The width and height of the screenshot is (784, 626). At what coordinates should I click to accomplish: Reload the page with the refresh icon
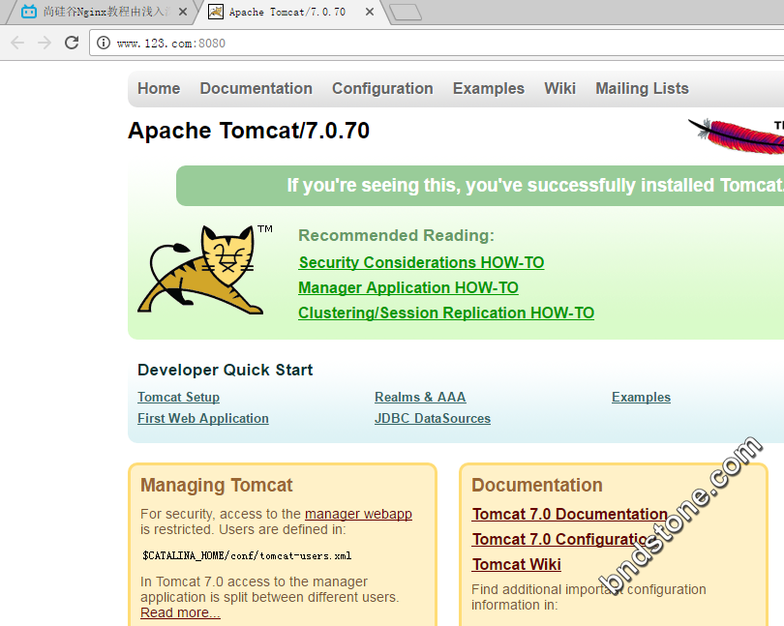[x=72, y=43]
